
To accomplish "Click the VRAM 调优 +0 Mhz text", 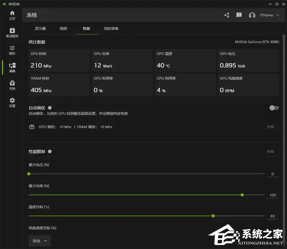I will coord(95,127).
